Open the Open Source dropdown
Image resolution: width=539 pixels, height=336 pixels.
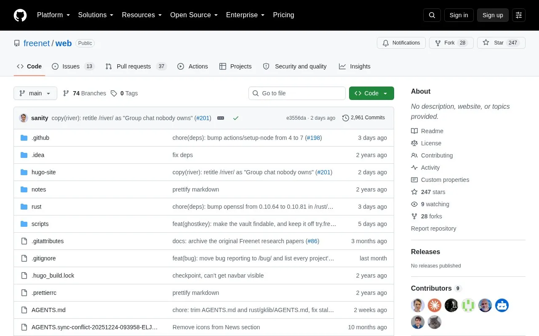coord(194,15)
